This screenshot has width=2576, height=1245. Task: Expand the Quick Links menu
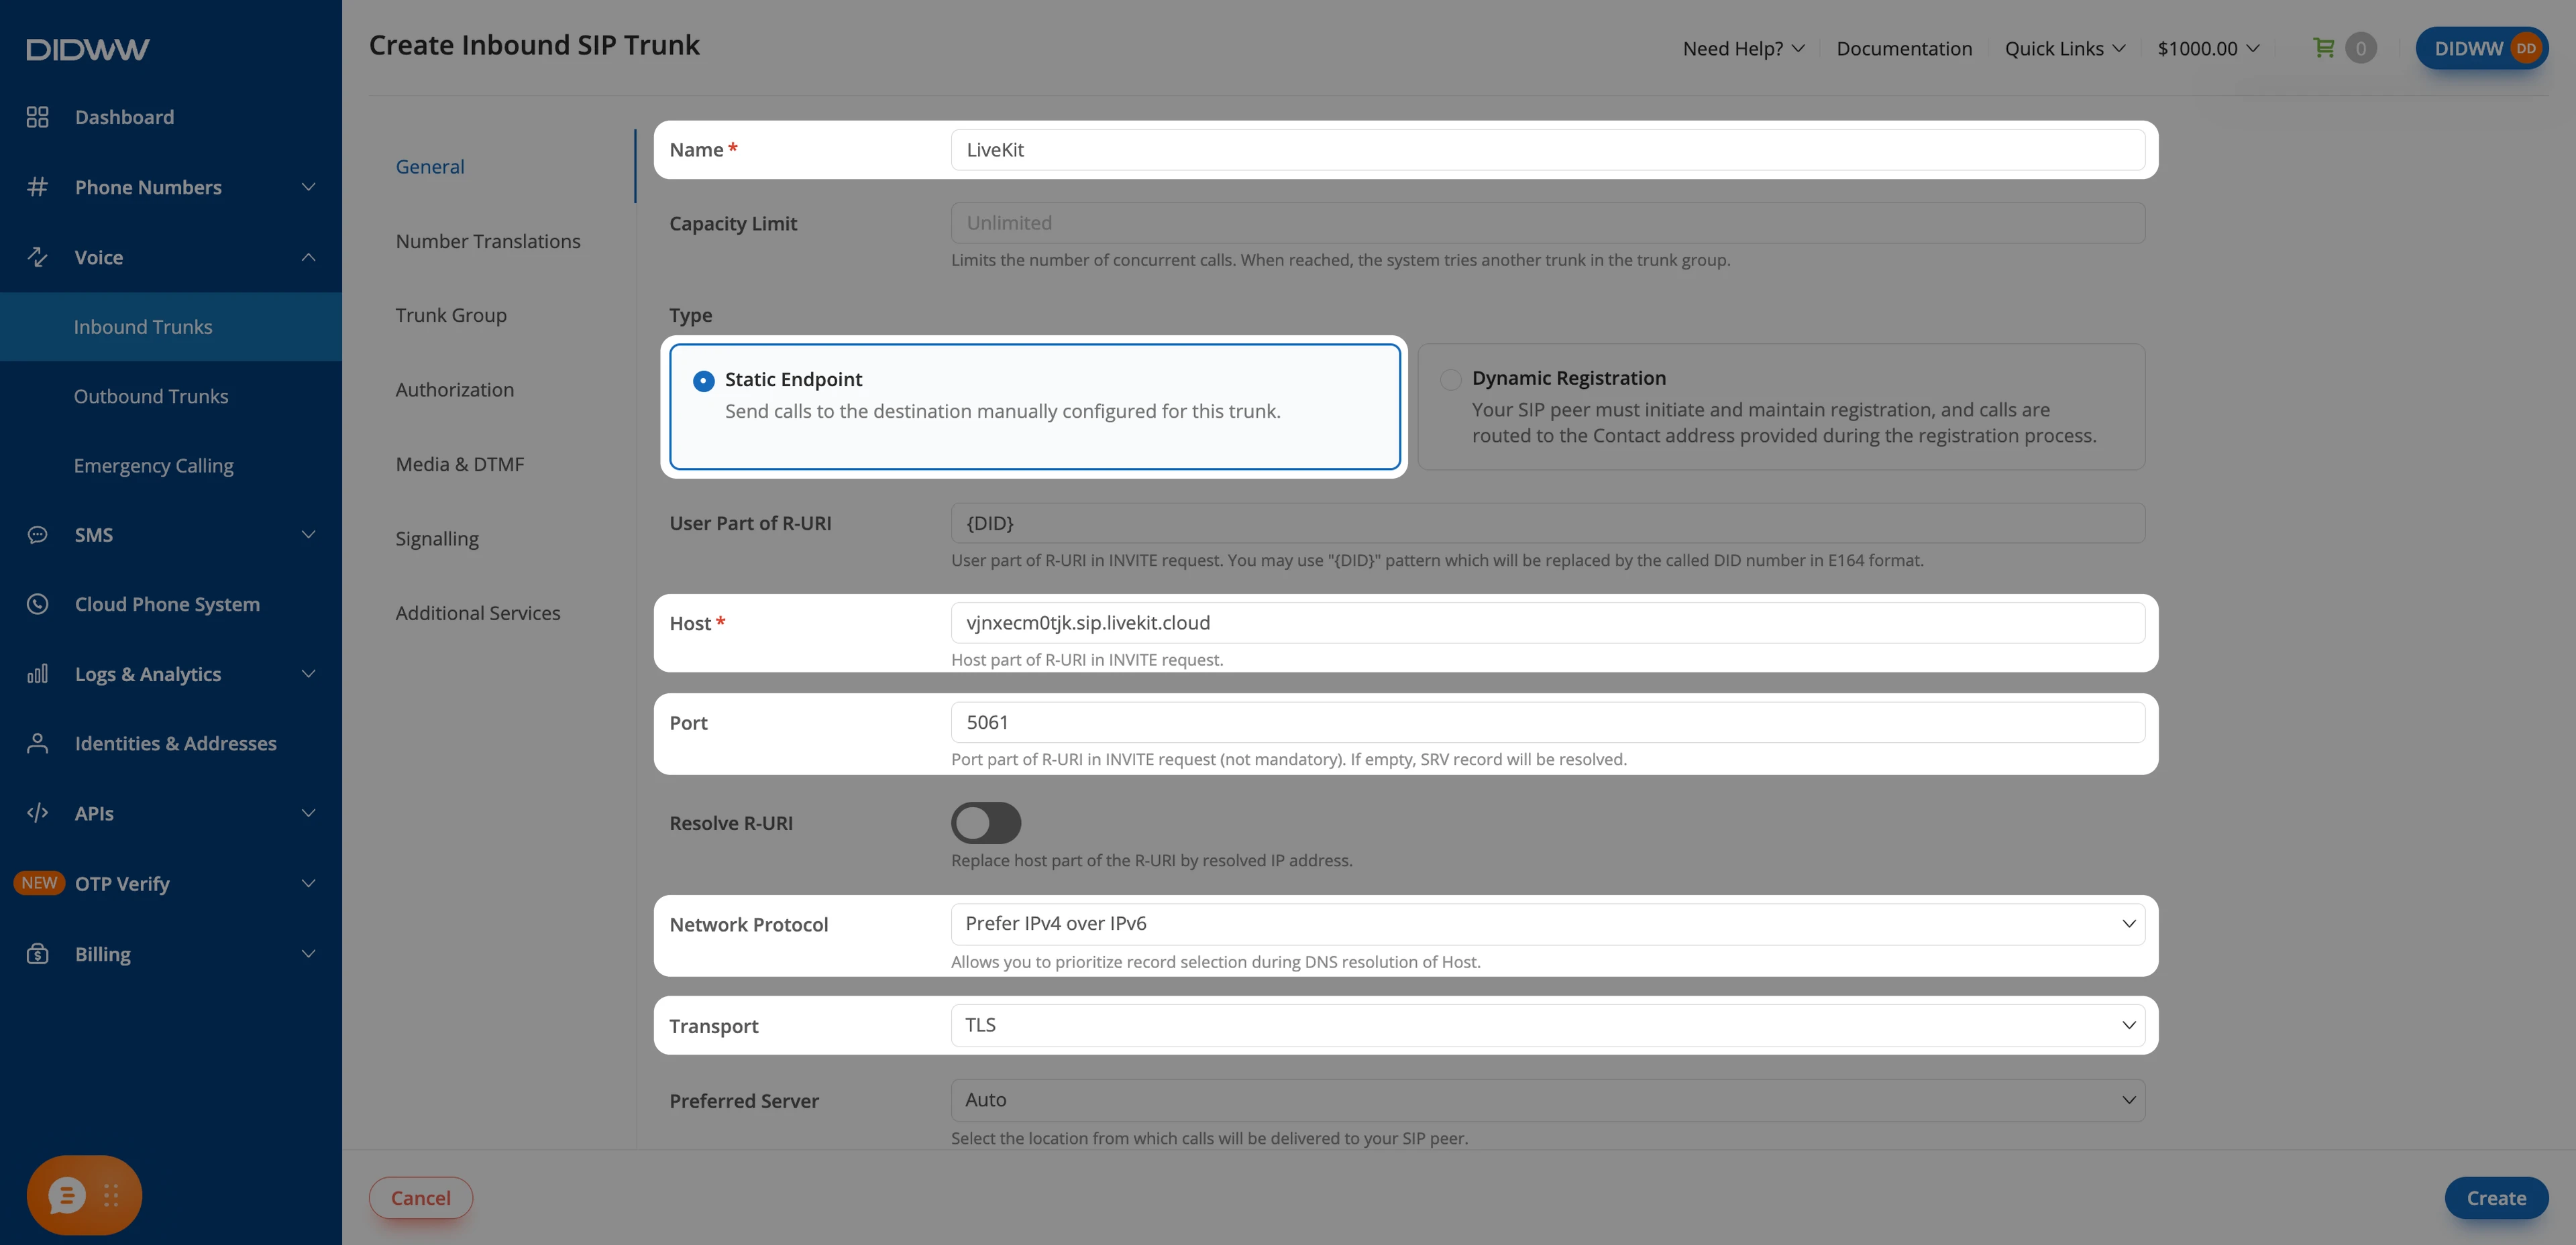(x=2065, y=48)
